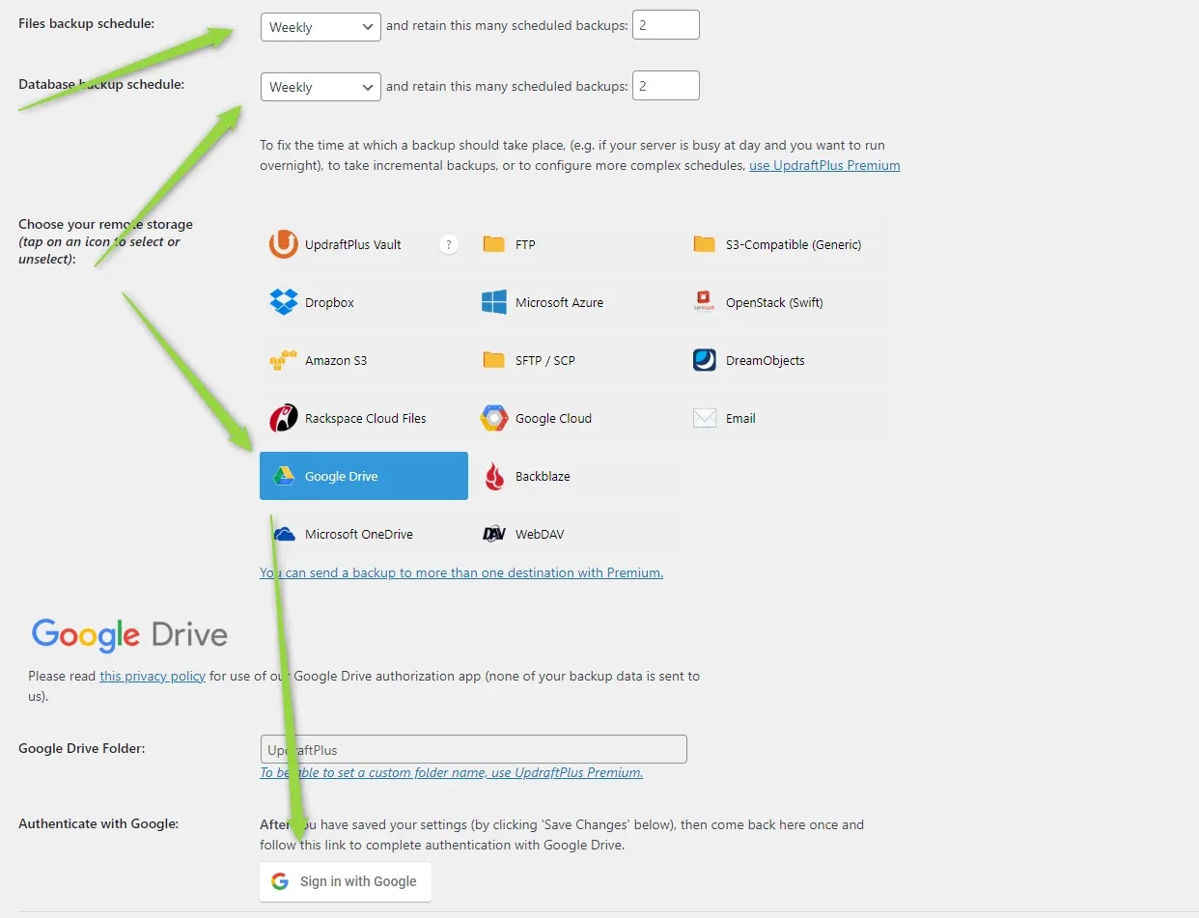Choose the Rackspace Cloud Files icon
1199x918 pixels.
coord(284,418)
